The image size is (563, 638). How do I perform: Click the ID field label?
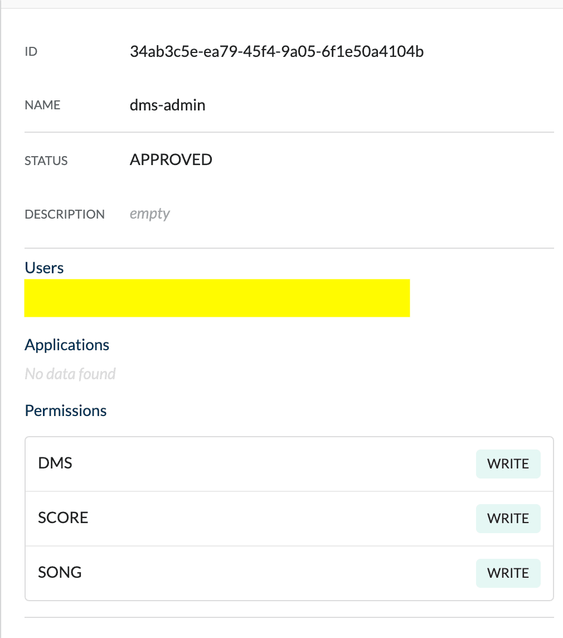(31, 52)
